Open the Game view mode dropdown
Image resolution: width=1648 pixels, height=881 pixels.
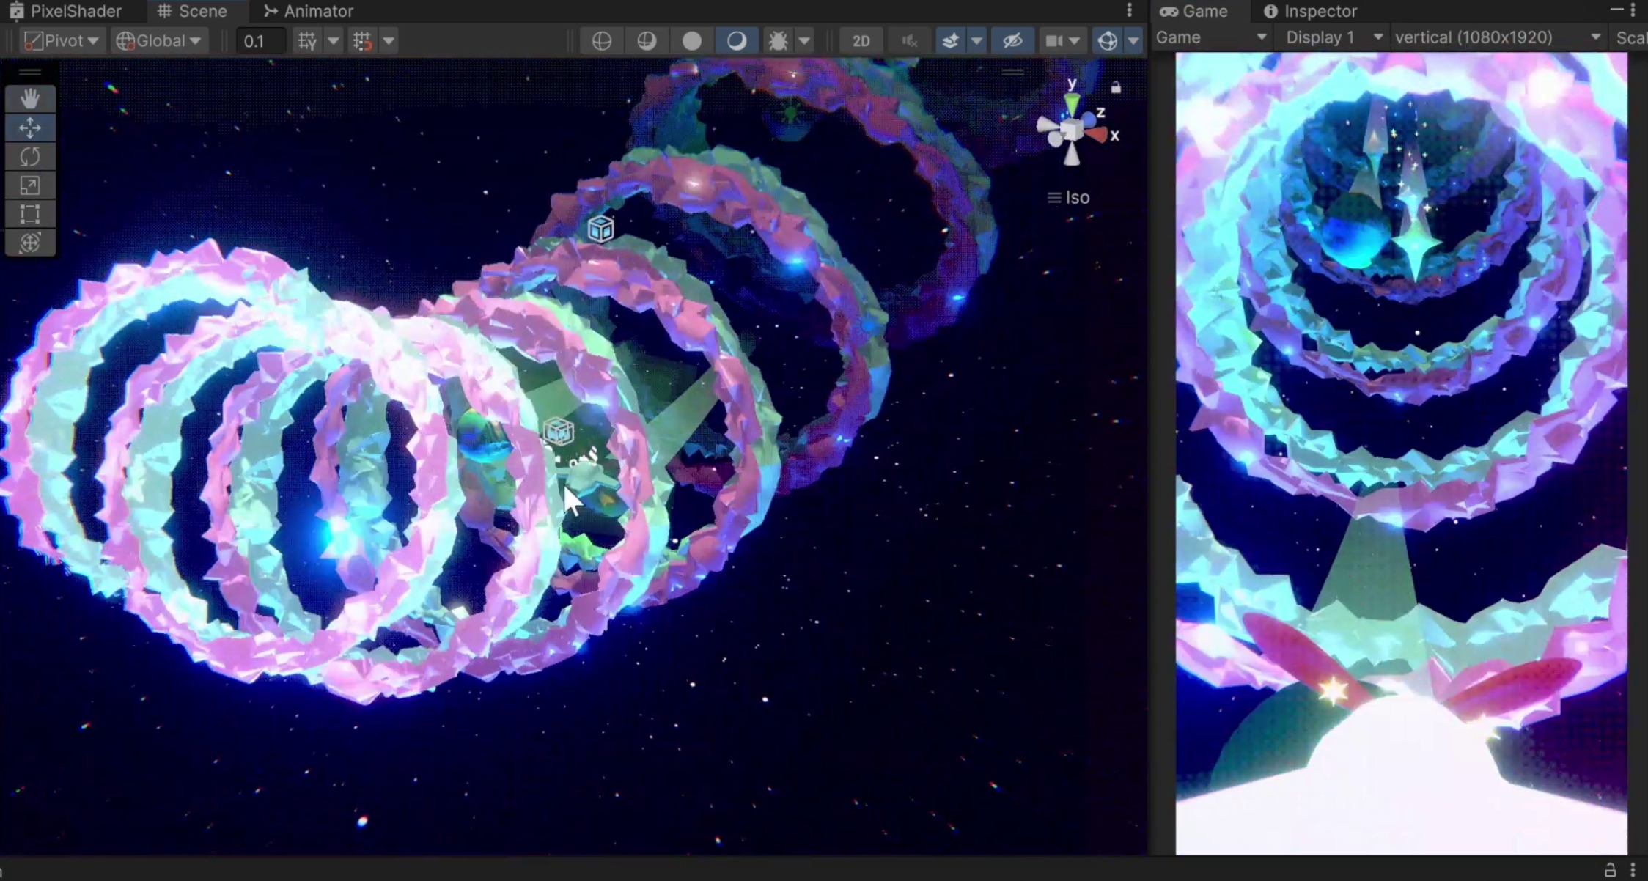click(1212, 37)
